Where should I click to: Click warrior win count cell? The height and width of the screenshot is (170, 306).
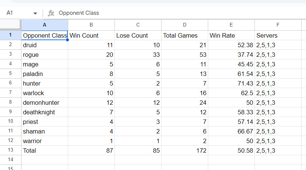[x=91, y=141]
